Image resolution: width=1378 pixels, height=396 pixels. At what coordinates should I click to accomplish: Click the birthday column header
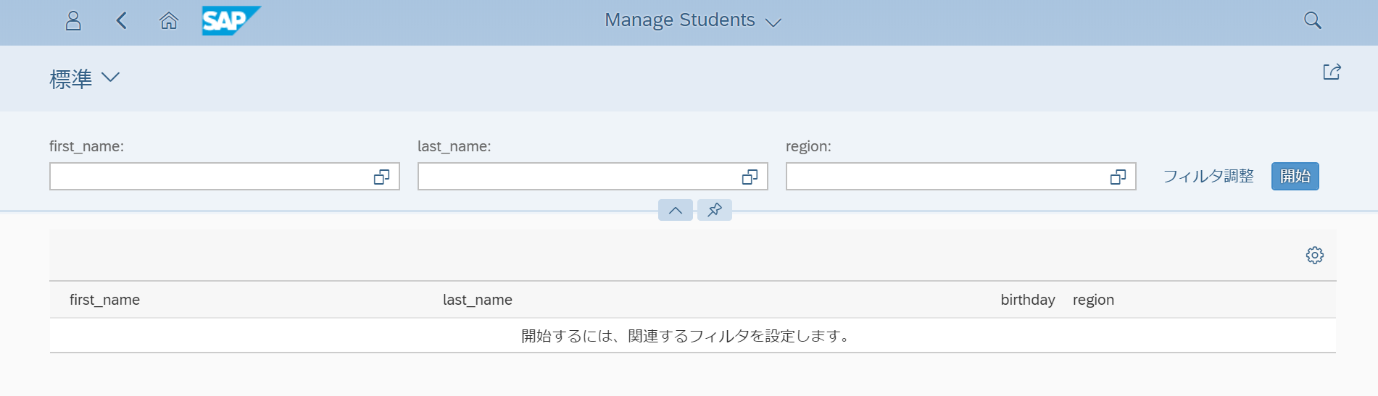tap(1027, 300)
